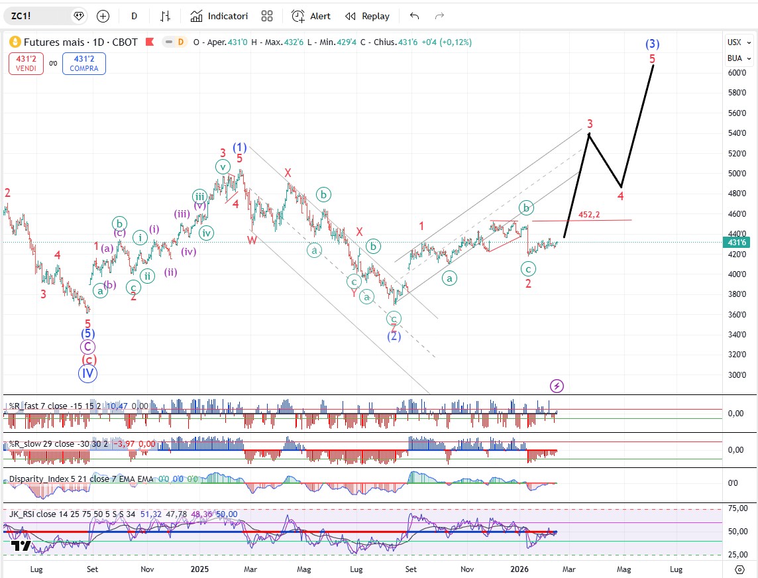
Task: Click the purple lightning bolt event icon
Action: tap(557, 386)
